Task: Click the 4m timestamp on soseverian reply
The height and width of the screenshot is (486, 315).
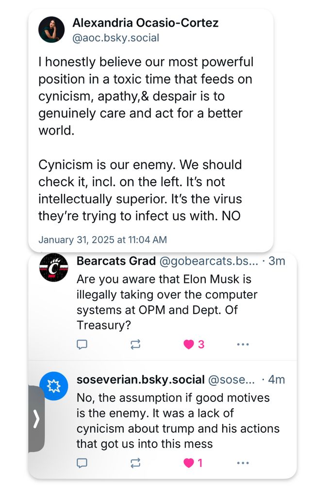Action: tap(277, 380)
